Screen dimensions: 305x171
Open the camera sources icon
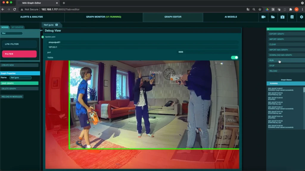pos(263,17)
